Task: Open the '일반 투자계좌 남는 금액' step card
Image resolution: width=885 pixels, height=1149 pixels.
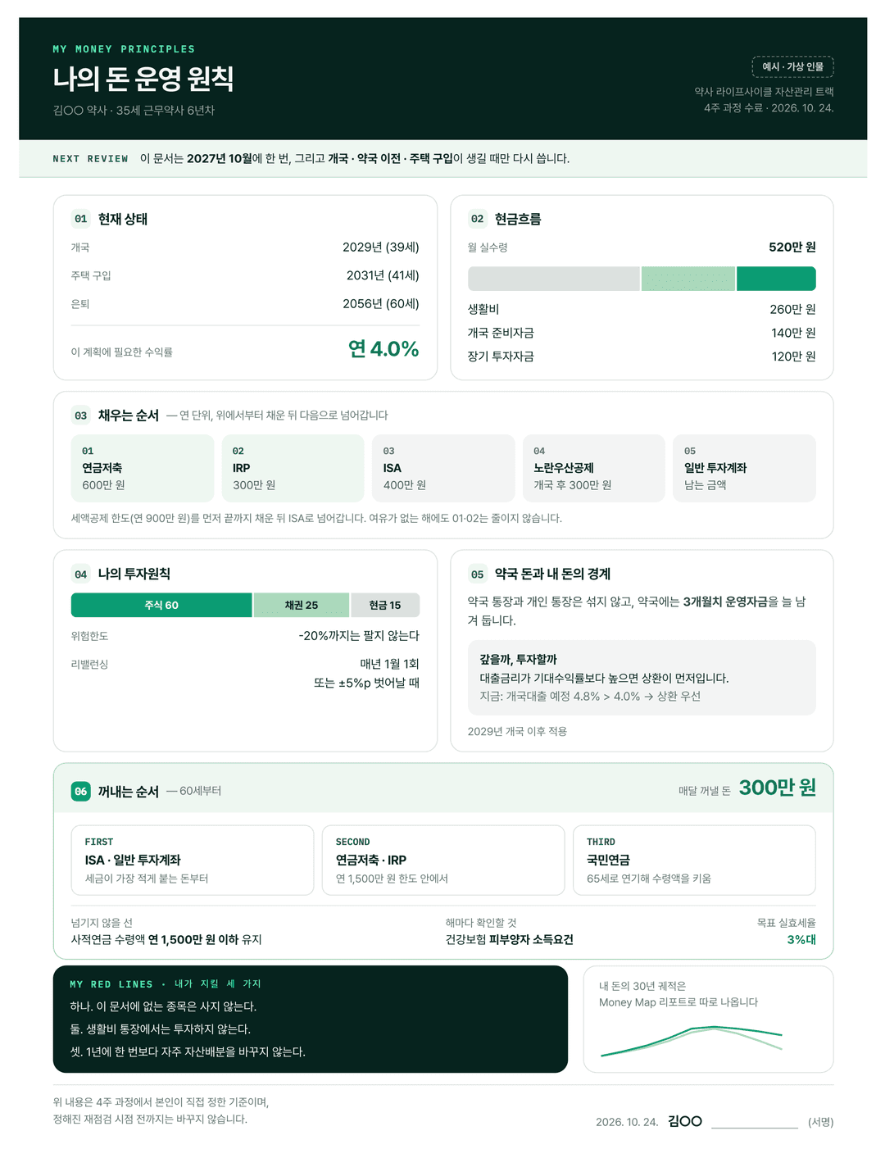Action: pyautogui.click(x=745, y=468)
